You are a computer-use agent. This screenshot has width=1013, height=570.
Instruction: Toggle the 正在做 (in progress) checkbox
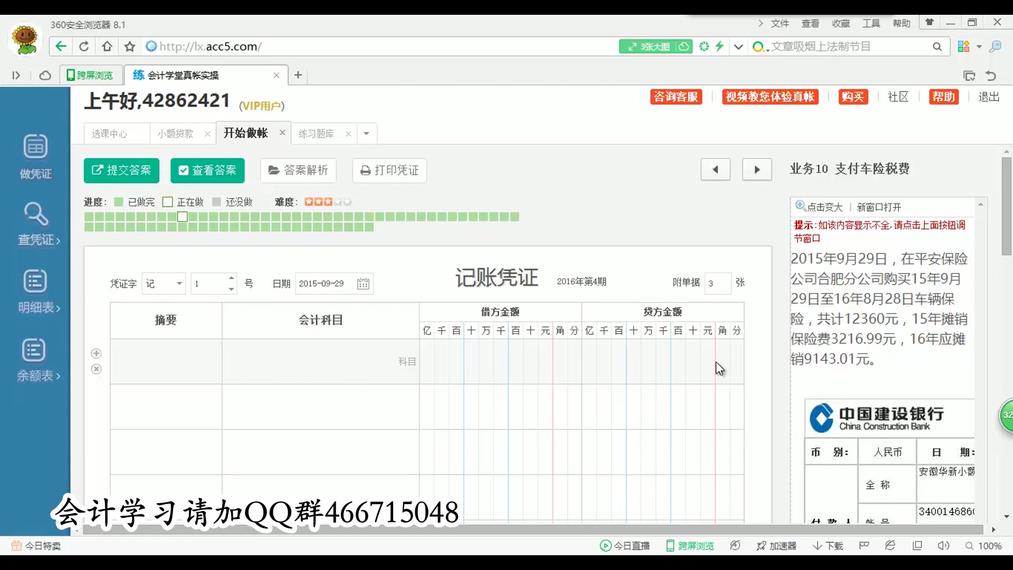pyautogui.click(x=168, y=202)
